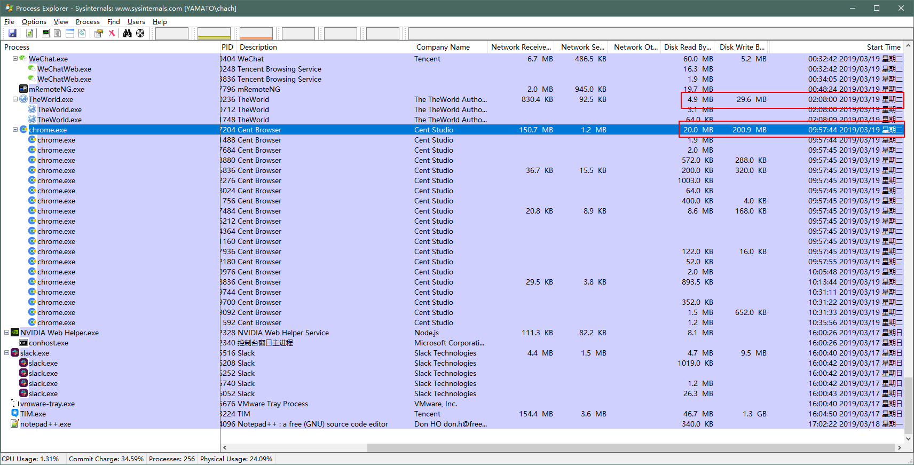Click the parent TheWorld.exe globe icon
Viewport: 914px width, 465px height.
click(x=23, y=99)
